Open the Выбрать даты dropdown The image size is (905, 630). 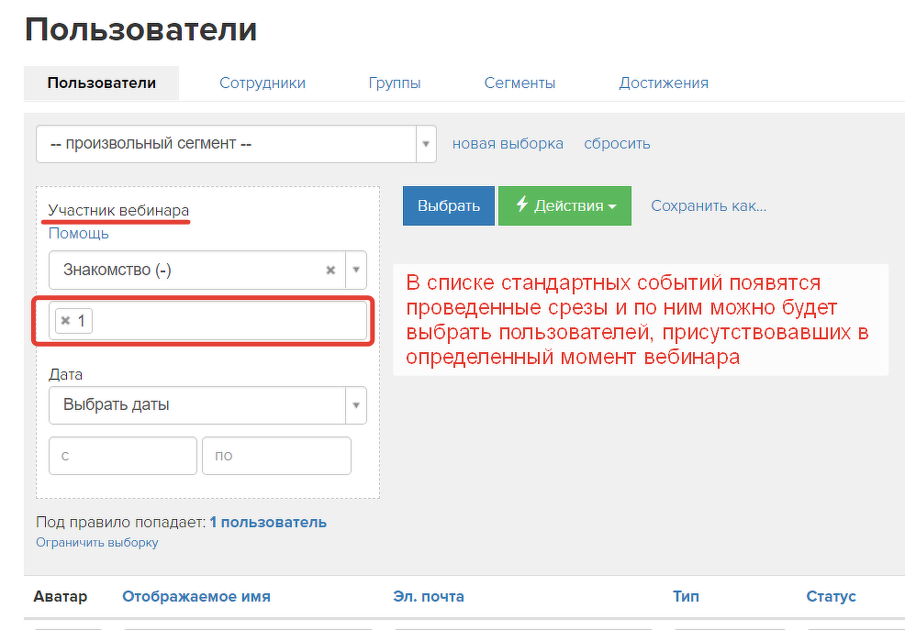point(207,405)
